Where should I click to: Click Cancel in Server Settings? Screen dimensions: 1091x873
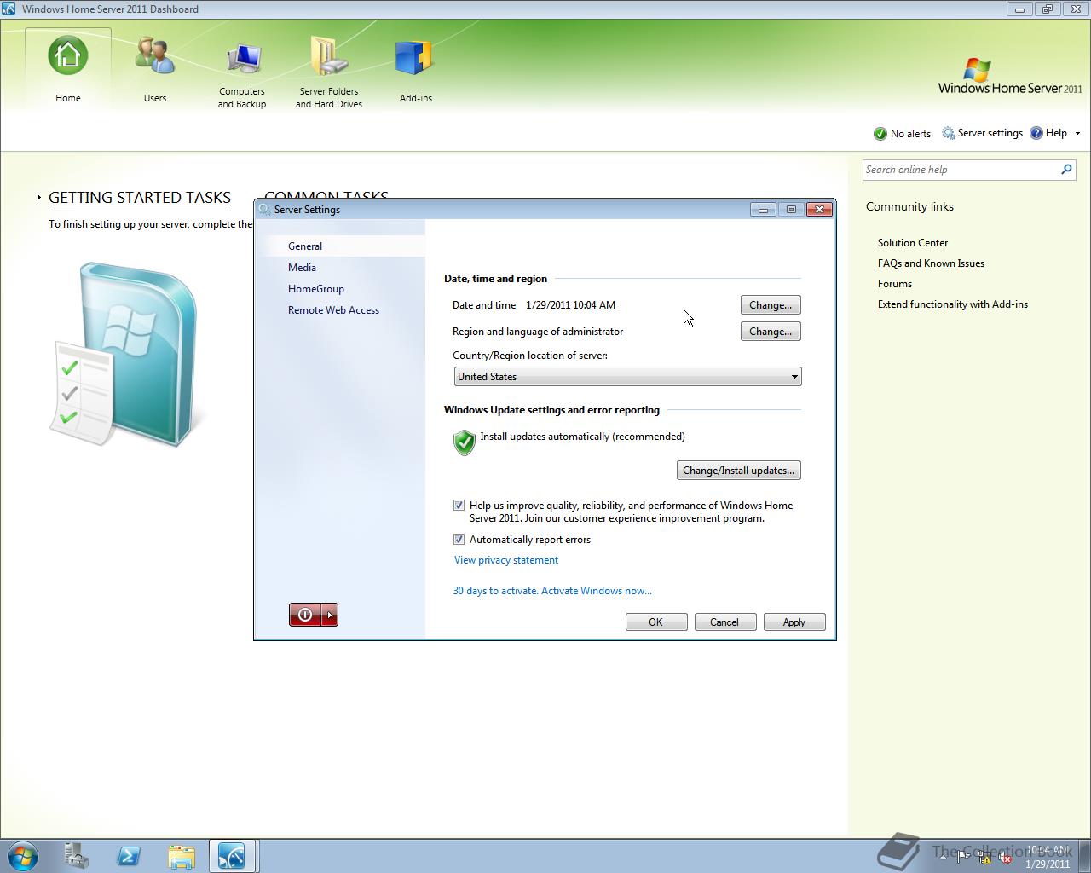click(x=725, y=622)
